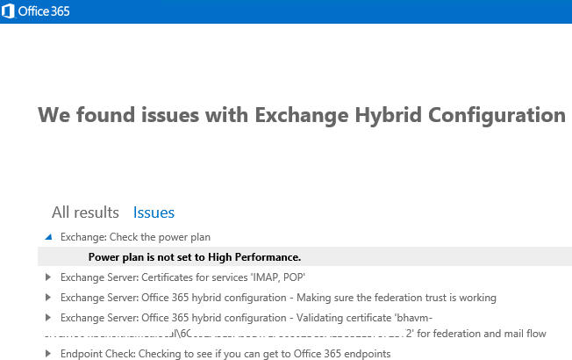Image resolution: width=572 pixels, height=360 pixels.
Task: Switch to the All results tab
Action: coord(85,212)
